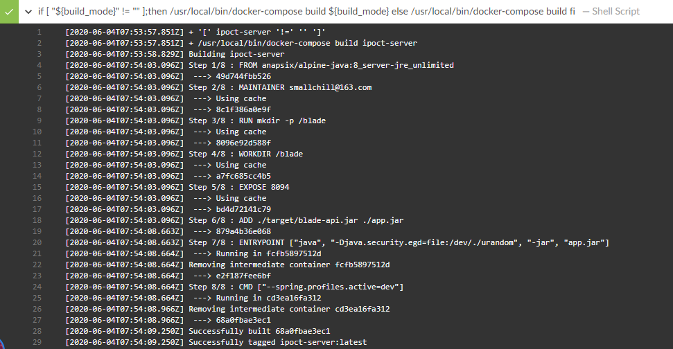Select line number 24 in the gutter
Screen dimensions: 673x349
37,287
